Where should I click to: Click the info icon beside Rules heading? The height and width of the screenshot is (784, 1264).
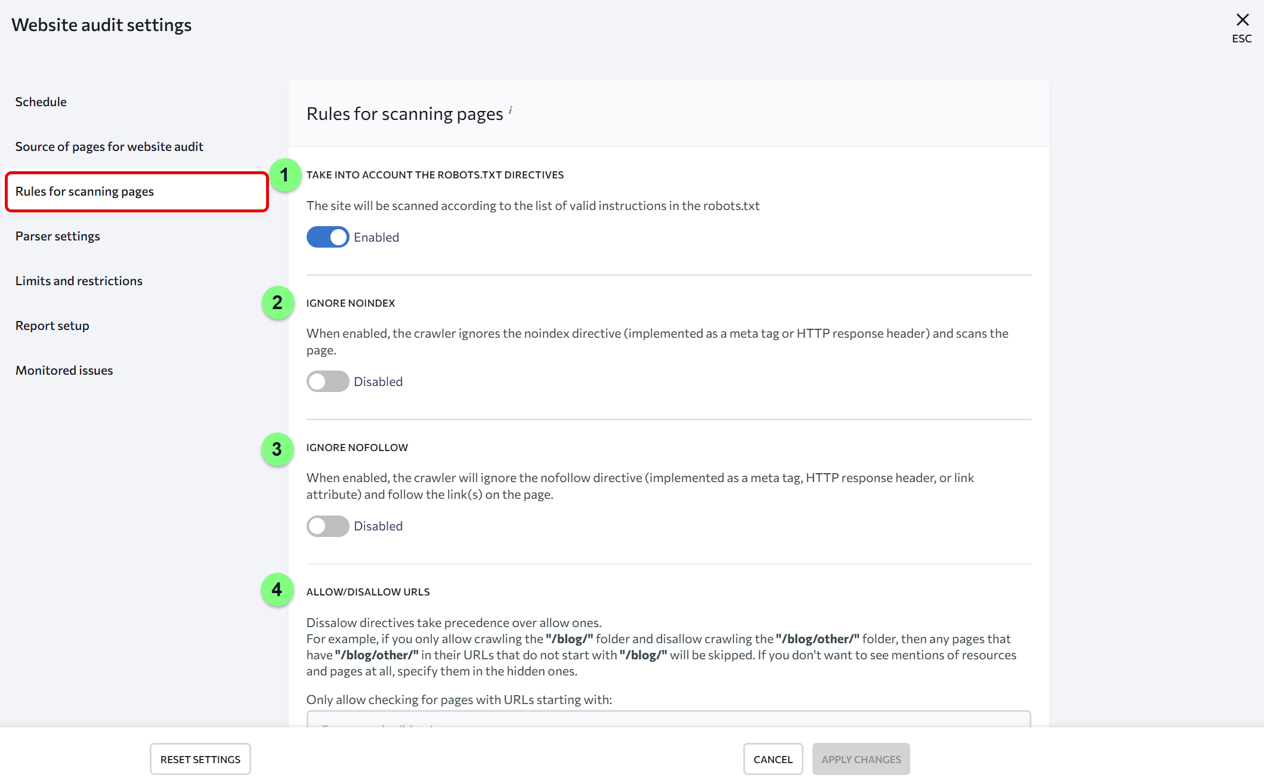tap(511, 110)
